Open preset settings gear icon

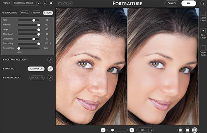(x=51, y=3)
